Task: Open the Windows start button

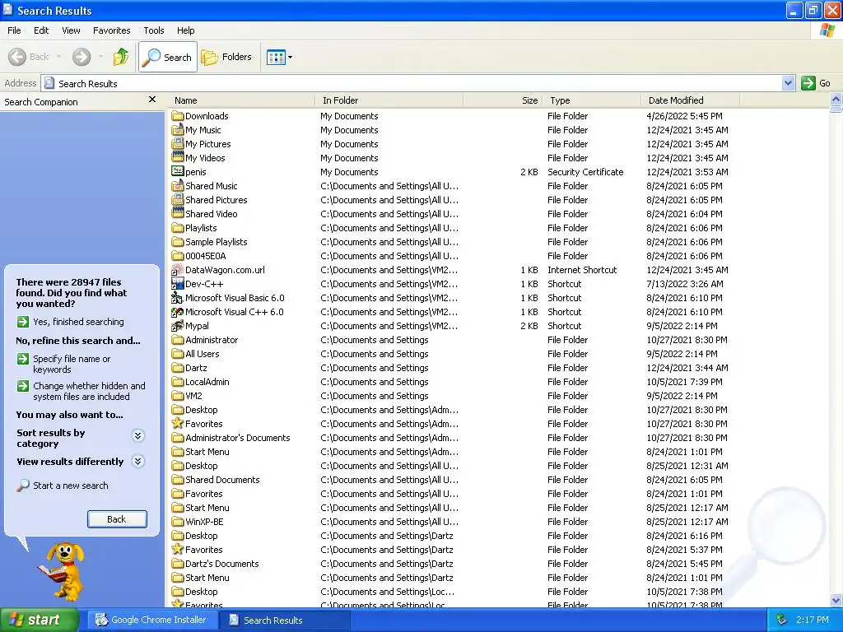Action: (39, 620)
